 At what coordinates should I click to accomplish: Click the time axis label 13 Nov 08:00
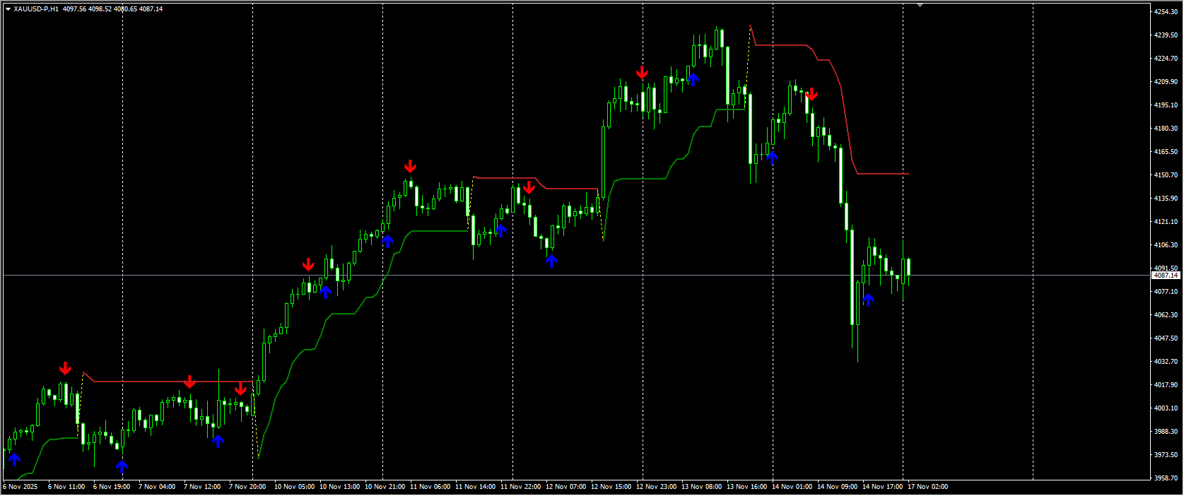[x=701, y=487]
